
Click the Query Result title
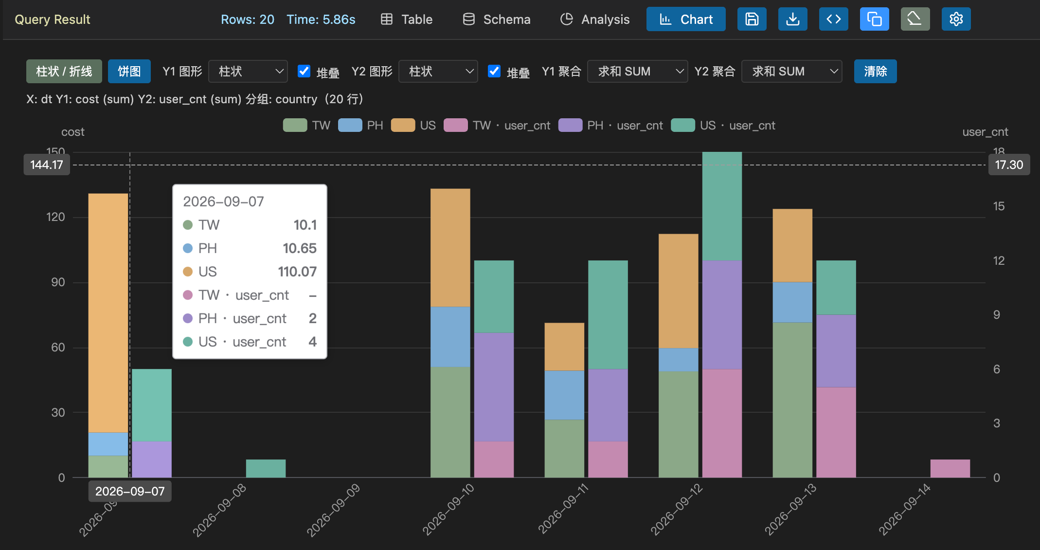pyautogui.click(x=53, y=19)
